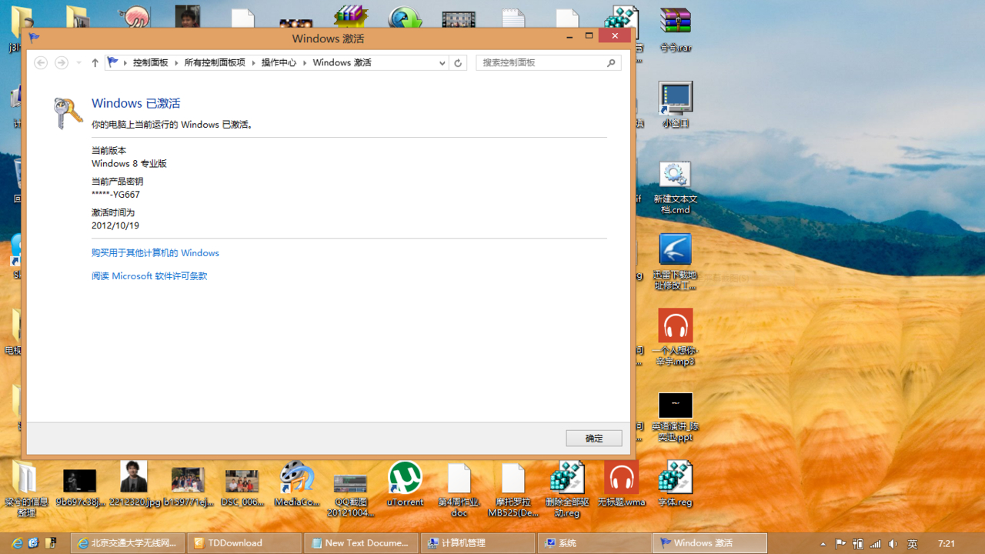Click the Windows 8 专业版 text

tap(129, 164)
